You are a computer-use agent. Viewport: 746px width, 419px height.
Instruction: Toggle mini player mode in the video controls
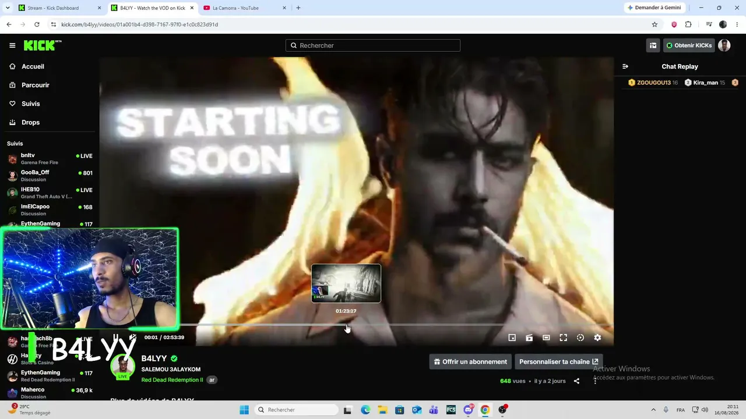click(x=512, y=338)
